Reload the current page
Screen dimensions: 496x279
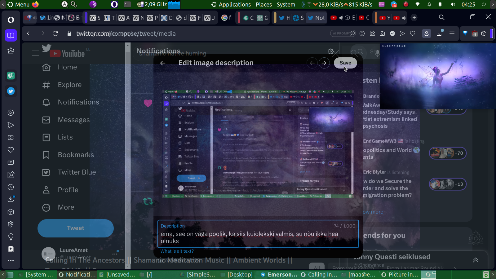tap(55, 33)
